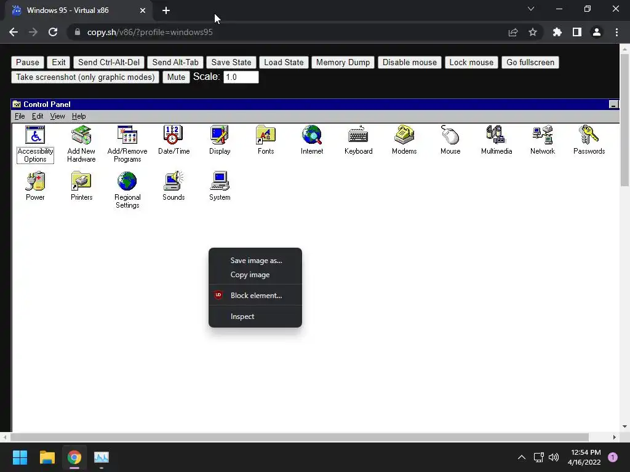Open the Help menu in Control Panel

[79, 116]
